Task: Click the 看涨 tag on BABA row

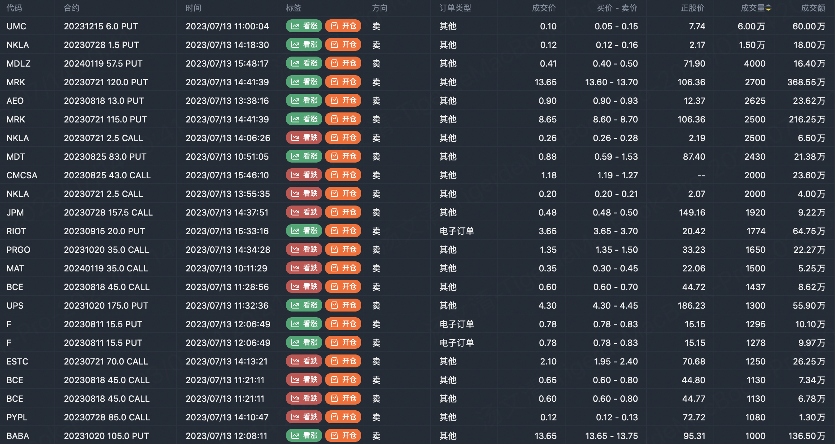Action: 304,436
